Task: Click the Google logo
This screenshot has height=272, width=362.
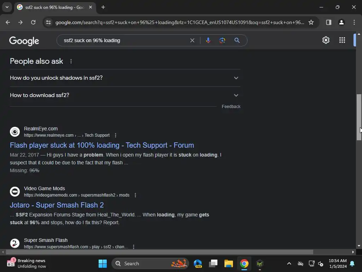Action: click(x=24, y=41)
